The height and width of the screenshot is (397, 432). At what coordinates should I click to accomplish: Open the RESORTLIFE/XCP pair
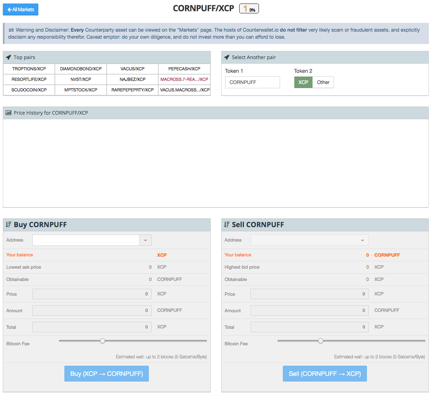point(29,79)
